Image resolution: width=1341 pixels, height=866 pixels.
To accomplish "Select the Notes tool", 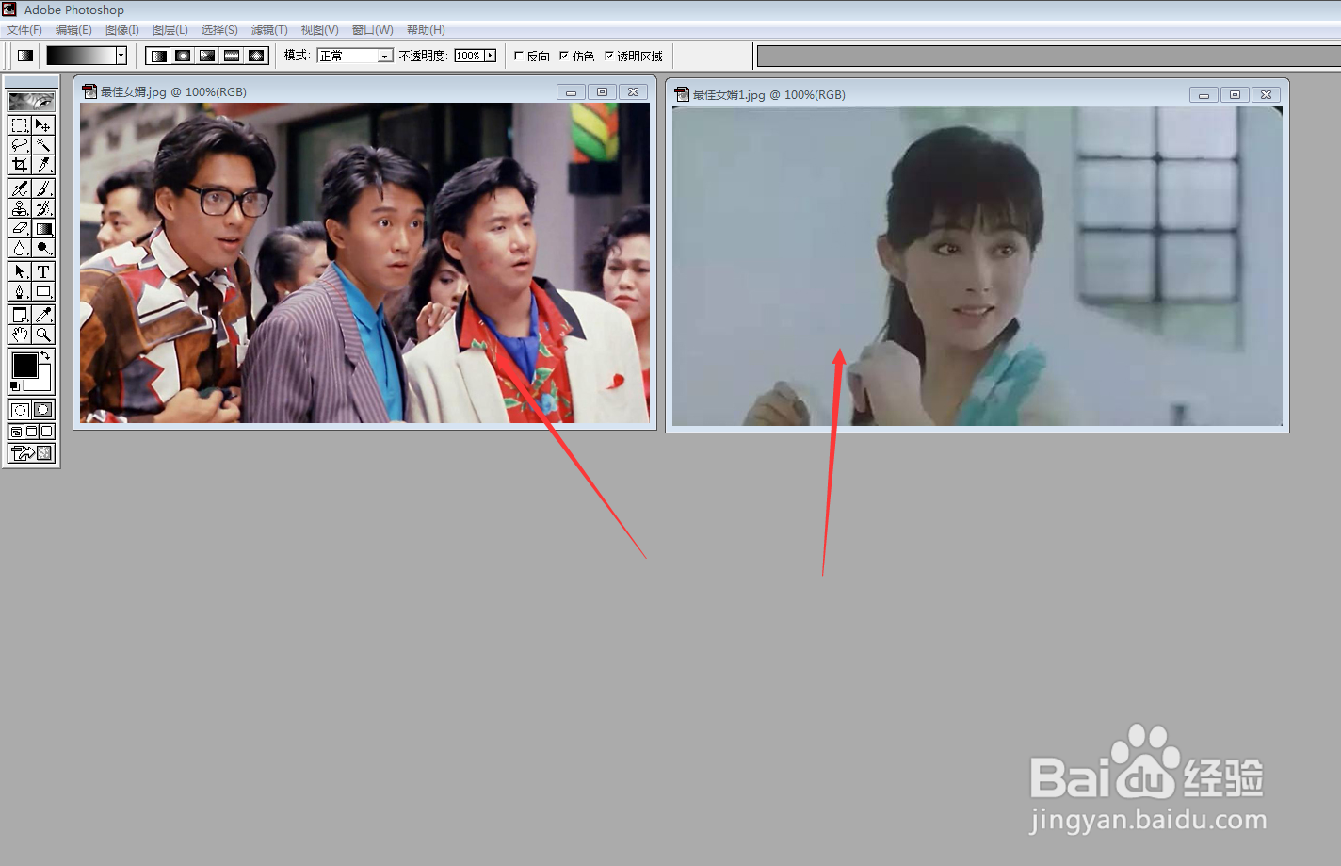I will tap(20, 315).
